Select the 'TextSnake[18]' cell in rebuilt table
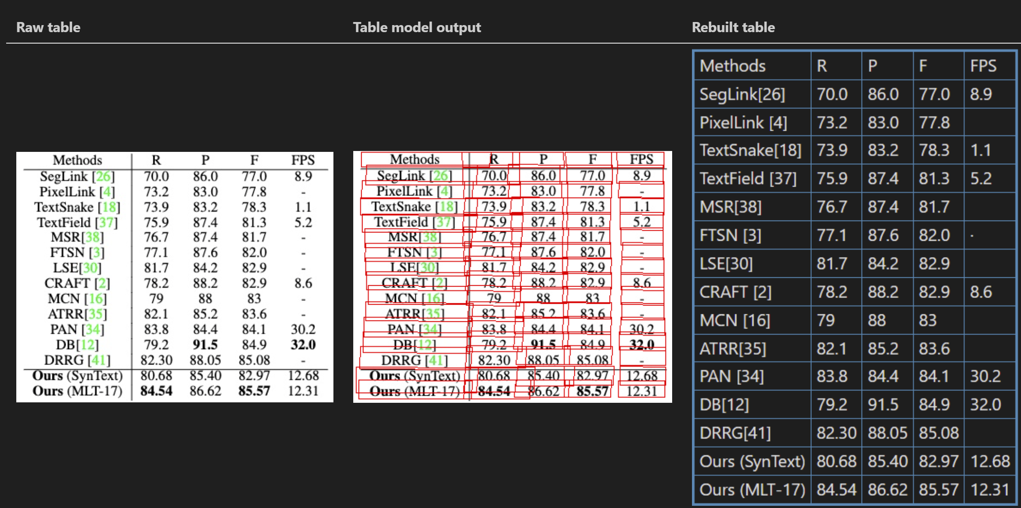Viewport: 1021px width, 508px height. 750,151
